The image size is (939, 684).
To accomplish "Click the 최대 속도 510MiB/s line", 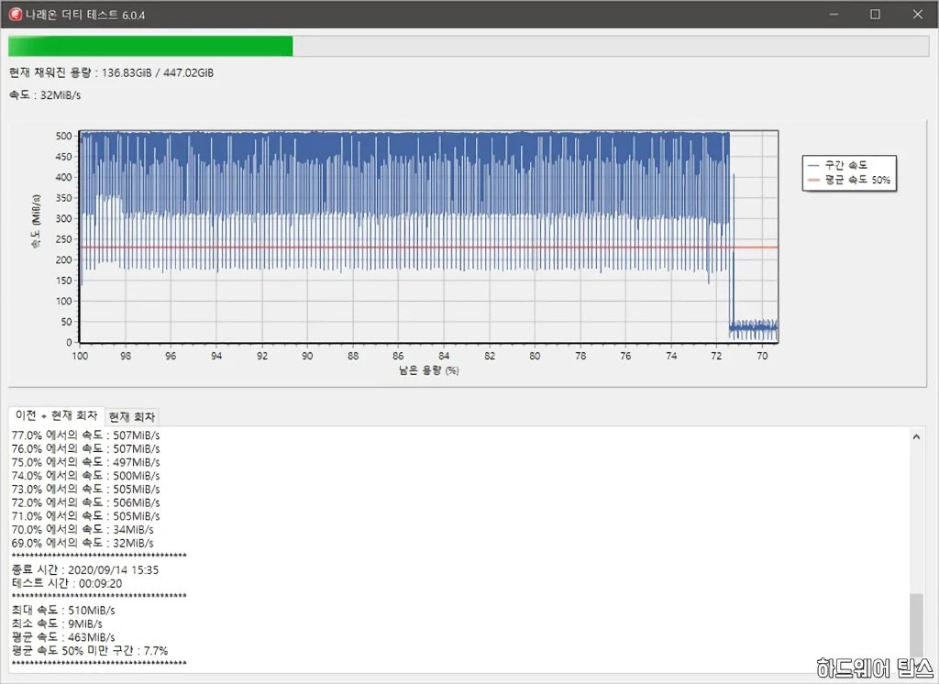I will [63, 611].
